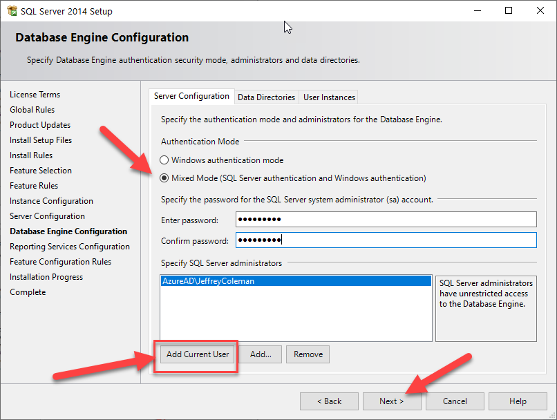Click Feature Configuration Rules step
Viewport: 557px width, 420px height.
[x=60, y=262]
